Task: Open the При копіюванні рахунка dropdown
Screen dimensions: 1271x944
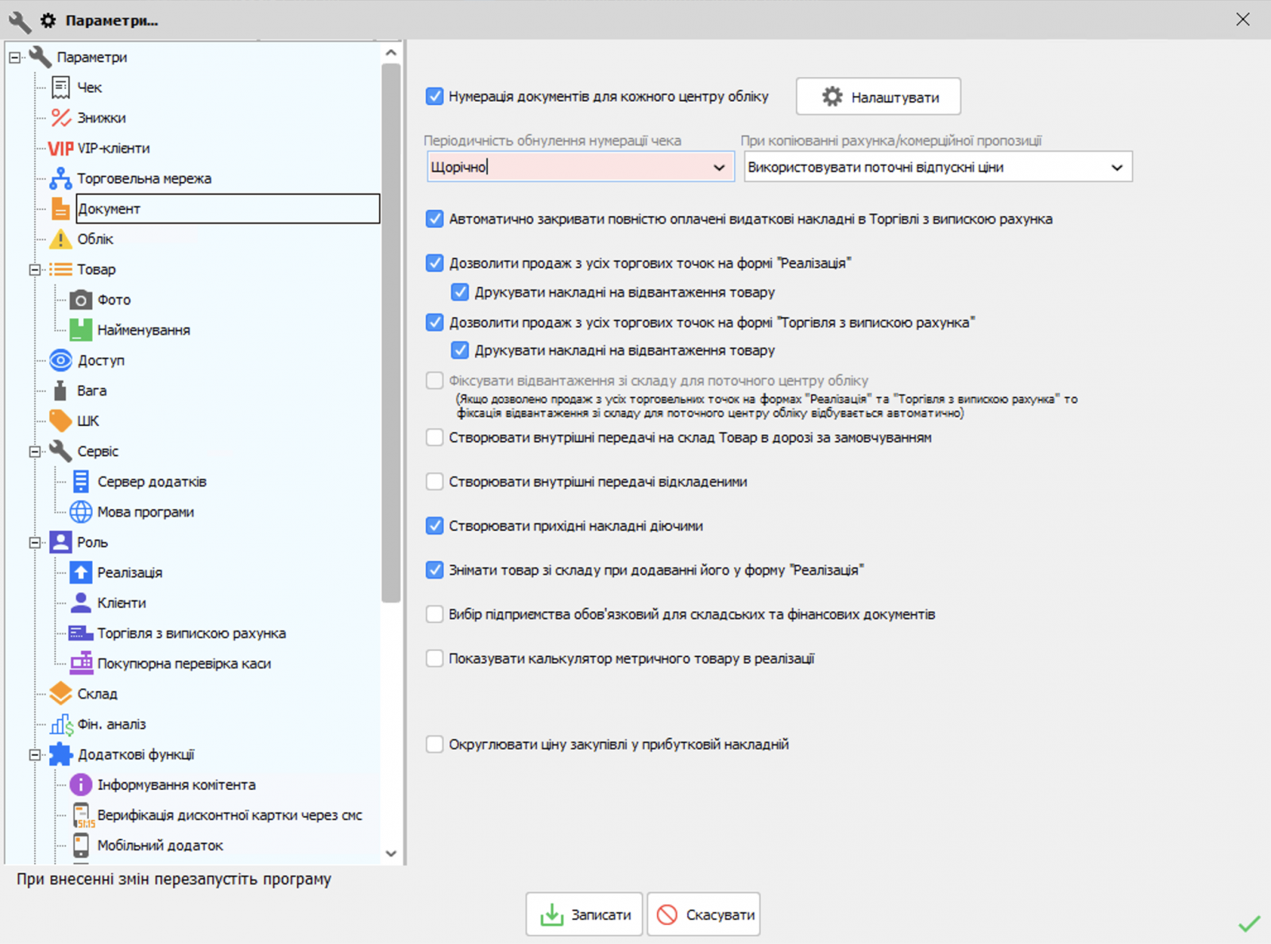Action: click(1117, 168)
